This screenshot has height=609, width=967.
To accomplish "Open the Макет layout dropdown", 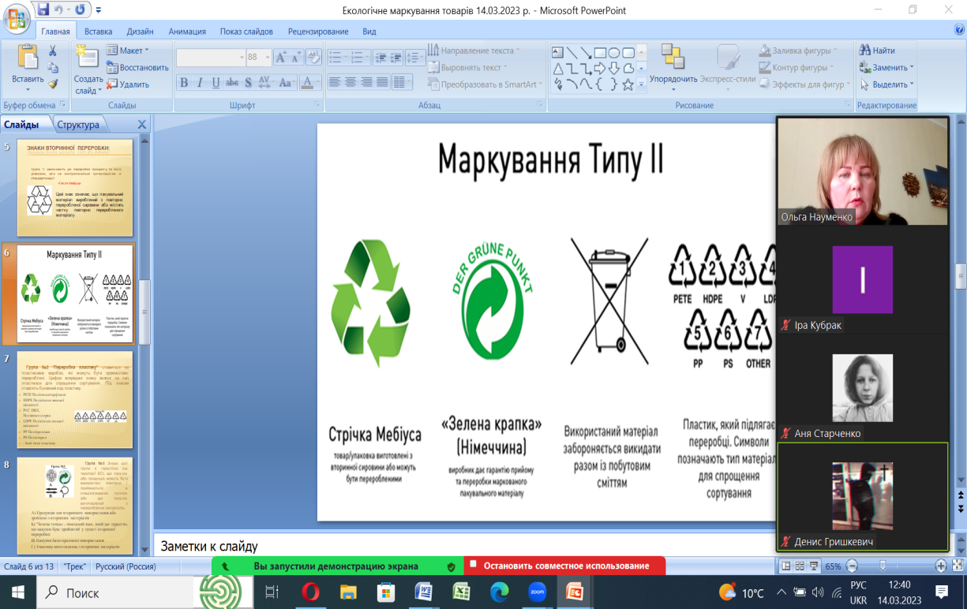I will 128,50.
